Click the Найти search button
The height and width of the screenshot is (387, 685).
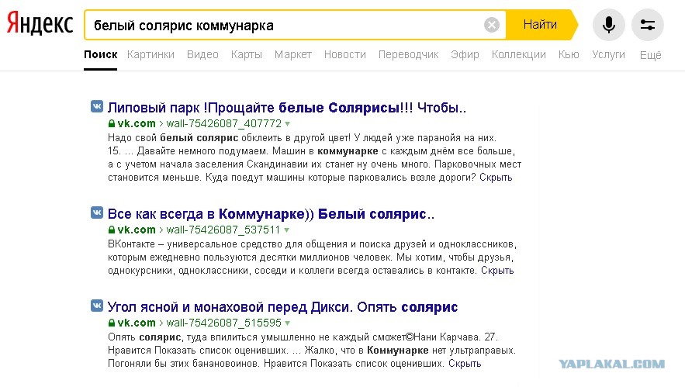click(541, 25)
